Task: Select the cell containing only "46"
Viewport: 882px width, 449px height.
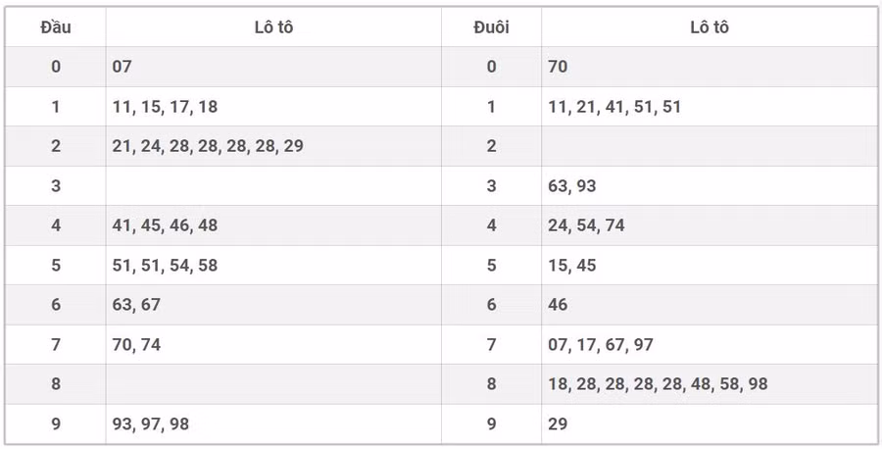Action: coord(559,305)
